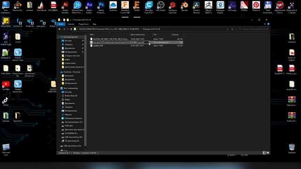Image resolution: width=301 pixels, height=169 pixels.
Task: Select Этот компьютер in sidebar
Action: (x=71, y=88)
